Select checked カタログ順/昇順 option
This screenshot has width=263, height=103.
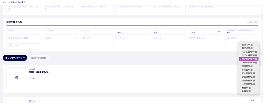click(x=249, y=59)
